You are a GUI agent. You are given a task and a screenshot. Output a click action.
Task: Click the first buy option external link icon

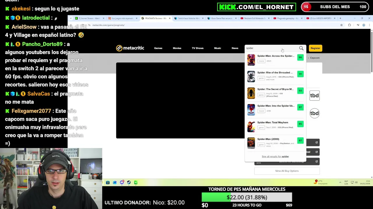[x=316, y=143]
